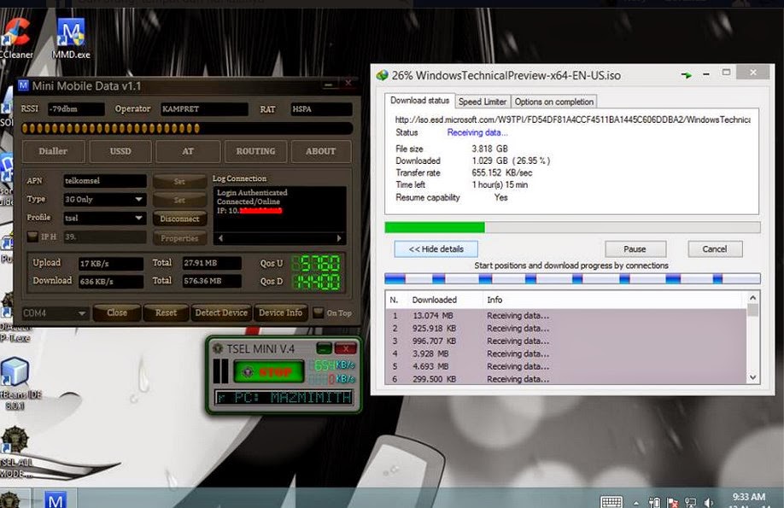Click the green STOP button in TSEL MINI
The height and width of the screenshot is (508, 784).
tap(268, 371)
